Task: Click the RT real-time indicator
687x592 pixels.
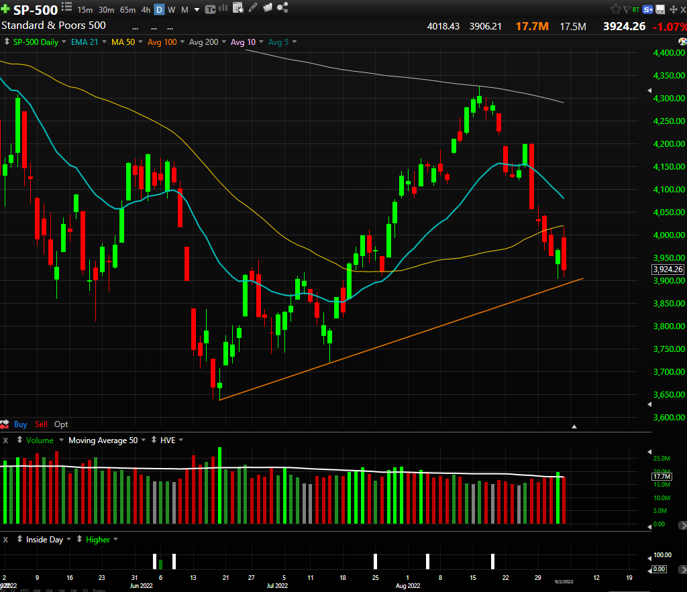Action: tap(636, 9)
